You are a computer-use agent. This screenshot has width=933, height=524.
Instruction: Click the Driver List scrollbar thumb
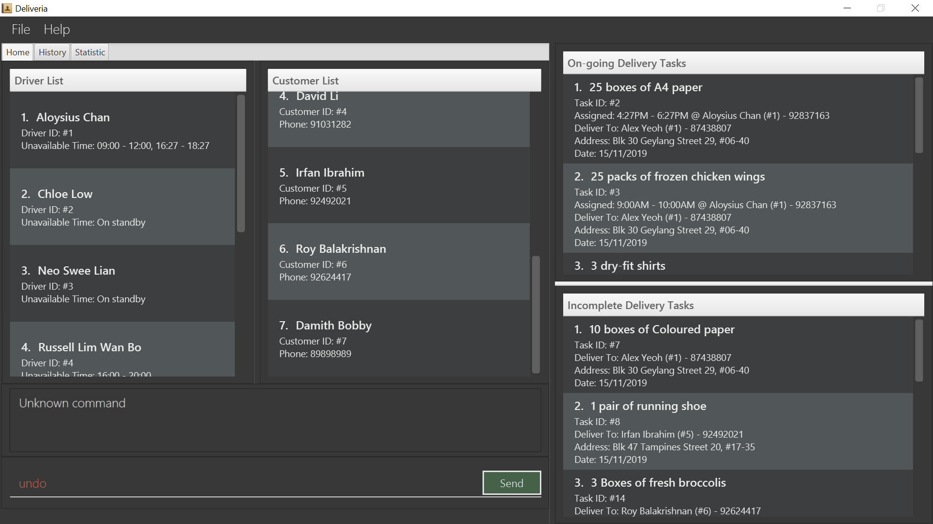coord(241,163)
